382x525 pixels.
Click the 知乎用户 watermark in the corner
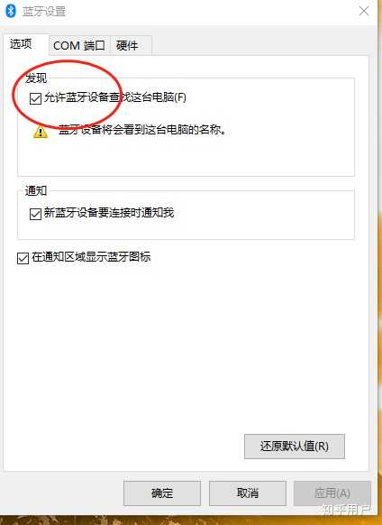tap(346, 511)
